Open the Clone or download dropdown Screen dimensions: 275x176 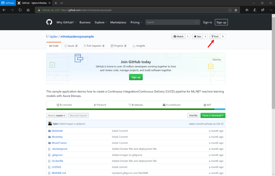213,115
